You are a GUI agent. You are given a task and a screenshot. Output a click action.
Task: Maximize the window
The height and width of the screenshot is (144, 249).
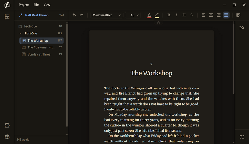(234, 5)
